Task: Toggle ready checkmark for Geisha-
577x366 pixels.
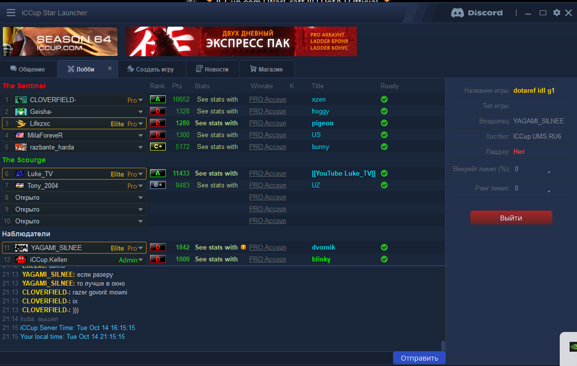Action: (384, 111)
